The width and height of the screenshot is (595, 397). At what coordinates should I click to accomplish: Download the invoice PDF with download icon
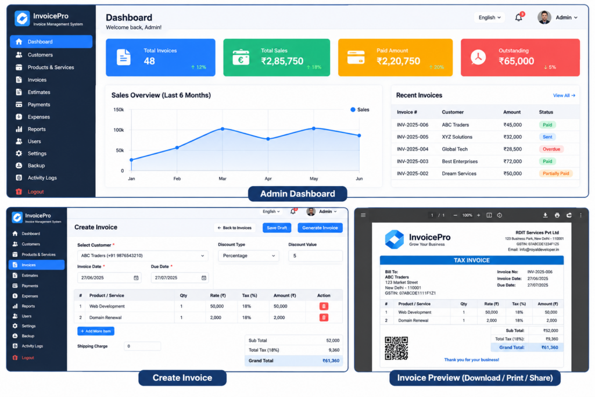pos(545,215)
